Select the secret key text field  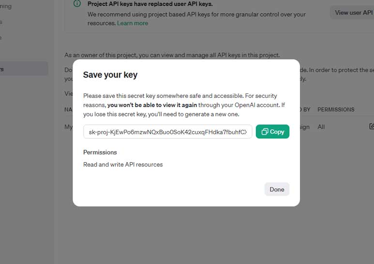pos(167,132)
